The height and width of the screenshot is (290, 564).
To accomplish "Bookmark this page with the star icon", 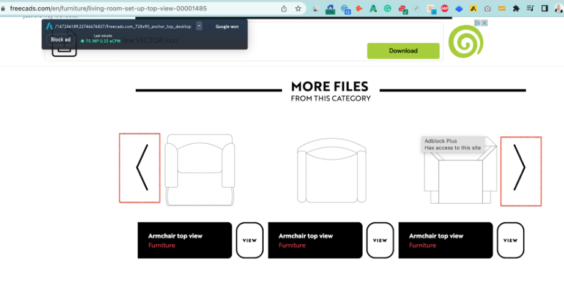I will point(298,9).
